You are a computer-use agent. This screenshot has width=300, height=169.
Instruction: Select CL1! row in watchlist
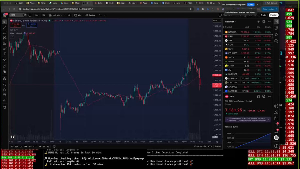pos(248,45)
